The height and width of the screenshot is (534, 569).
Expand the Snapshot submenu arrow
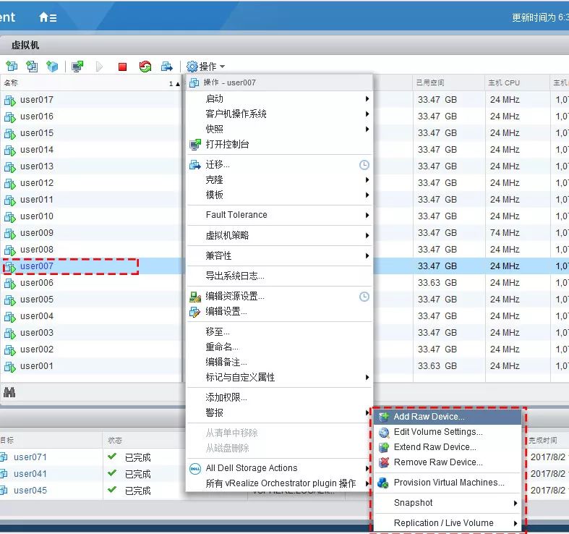pos(515,503)
